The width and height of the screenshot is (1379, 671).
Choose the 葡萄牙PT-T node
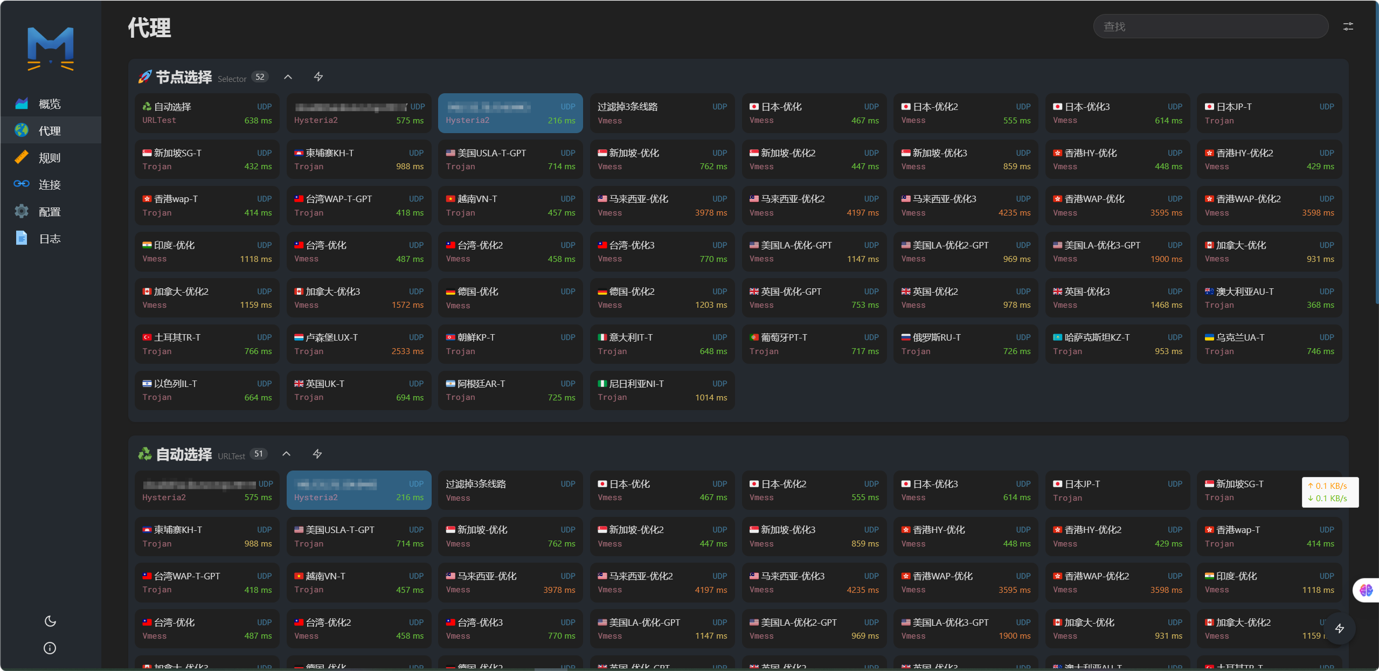pyautogui.click(x=814, y=344)
